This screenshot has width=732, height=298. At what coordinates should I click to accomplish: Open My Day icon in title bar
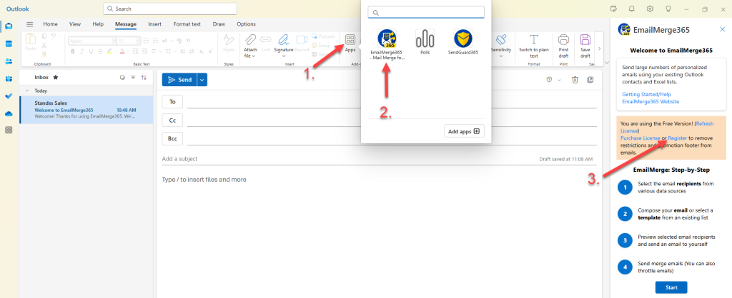[x=613, y=9]
